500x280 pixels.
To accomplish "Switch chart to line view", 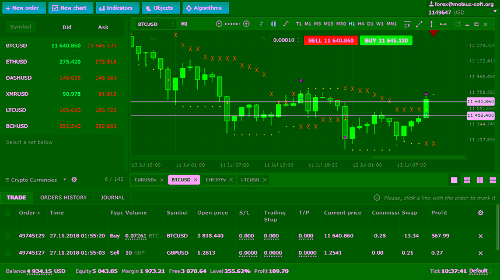I will pos(285,24).
